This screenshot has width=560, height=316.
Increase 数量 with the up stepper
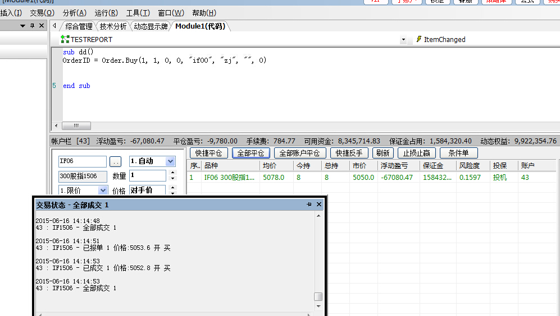pyautogui.click(x=172, y=173)
